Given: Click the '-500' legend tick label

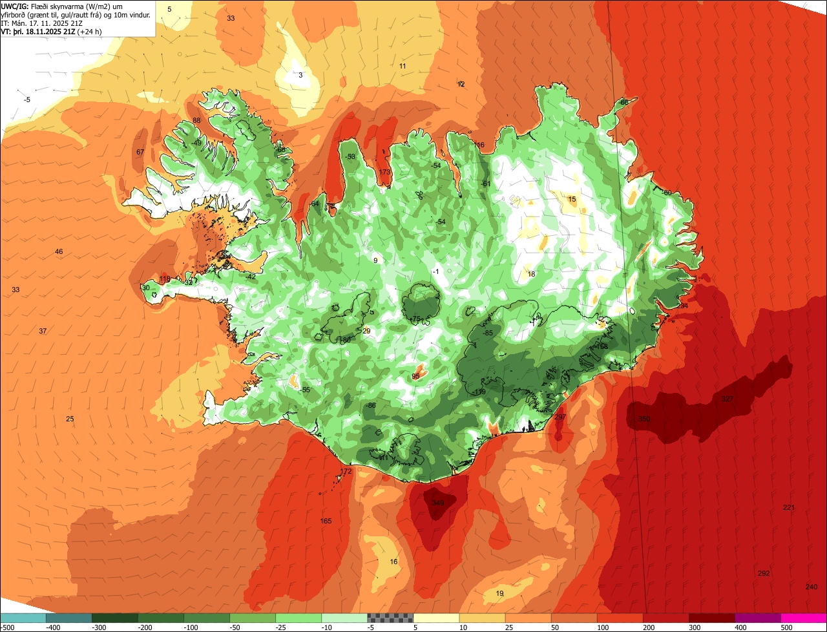Looking at the screenshot, I should click(7, 627).
